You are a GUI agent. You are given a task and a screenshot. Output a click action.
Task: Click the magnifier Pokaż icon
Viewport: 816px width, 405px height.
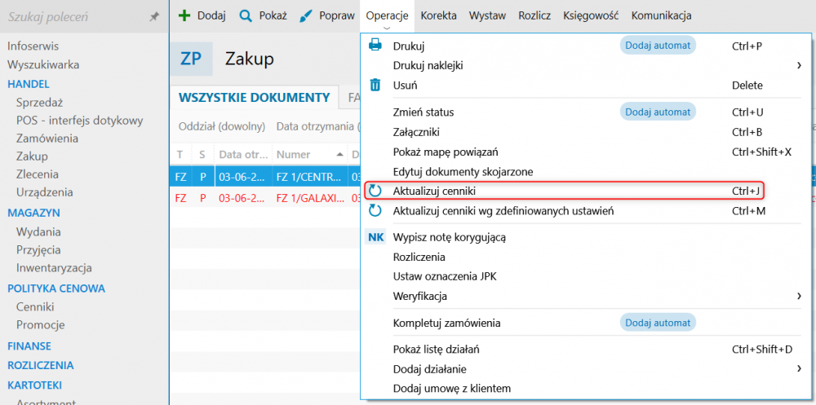coord(245,15)
